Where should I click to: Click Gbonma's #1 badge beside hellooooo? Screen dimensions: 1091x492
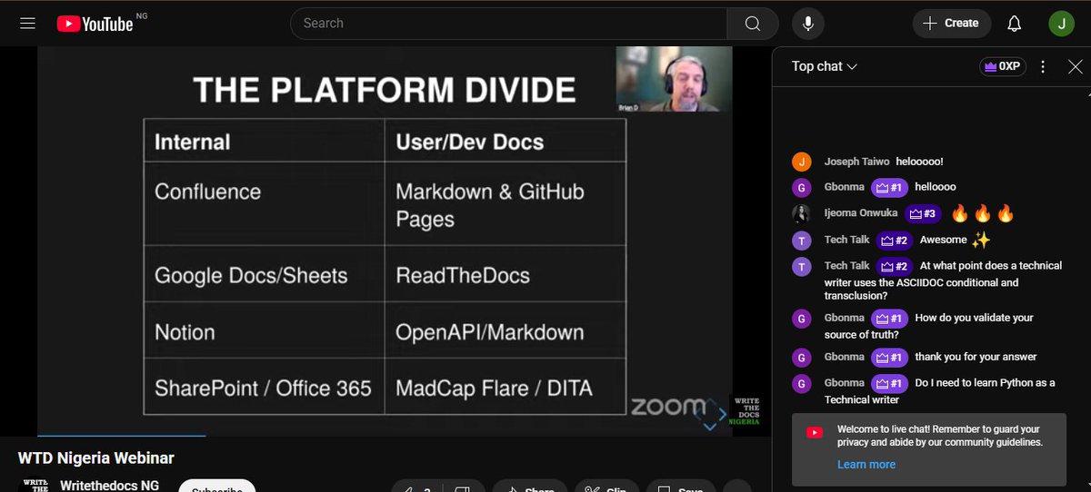pos(890,188)
